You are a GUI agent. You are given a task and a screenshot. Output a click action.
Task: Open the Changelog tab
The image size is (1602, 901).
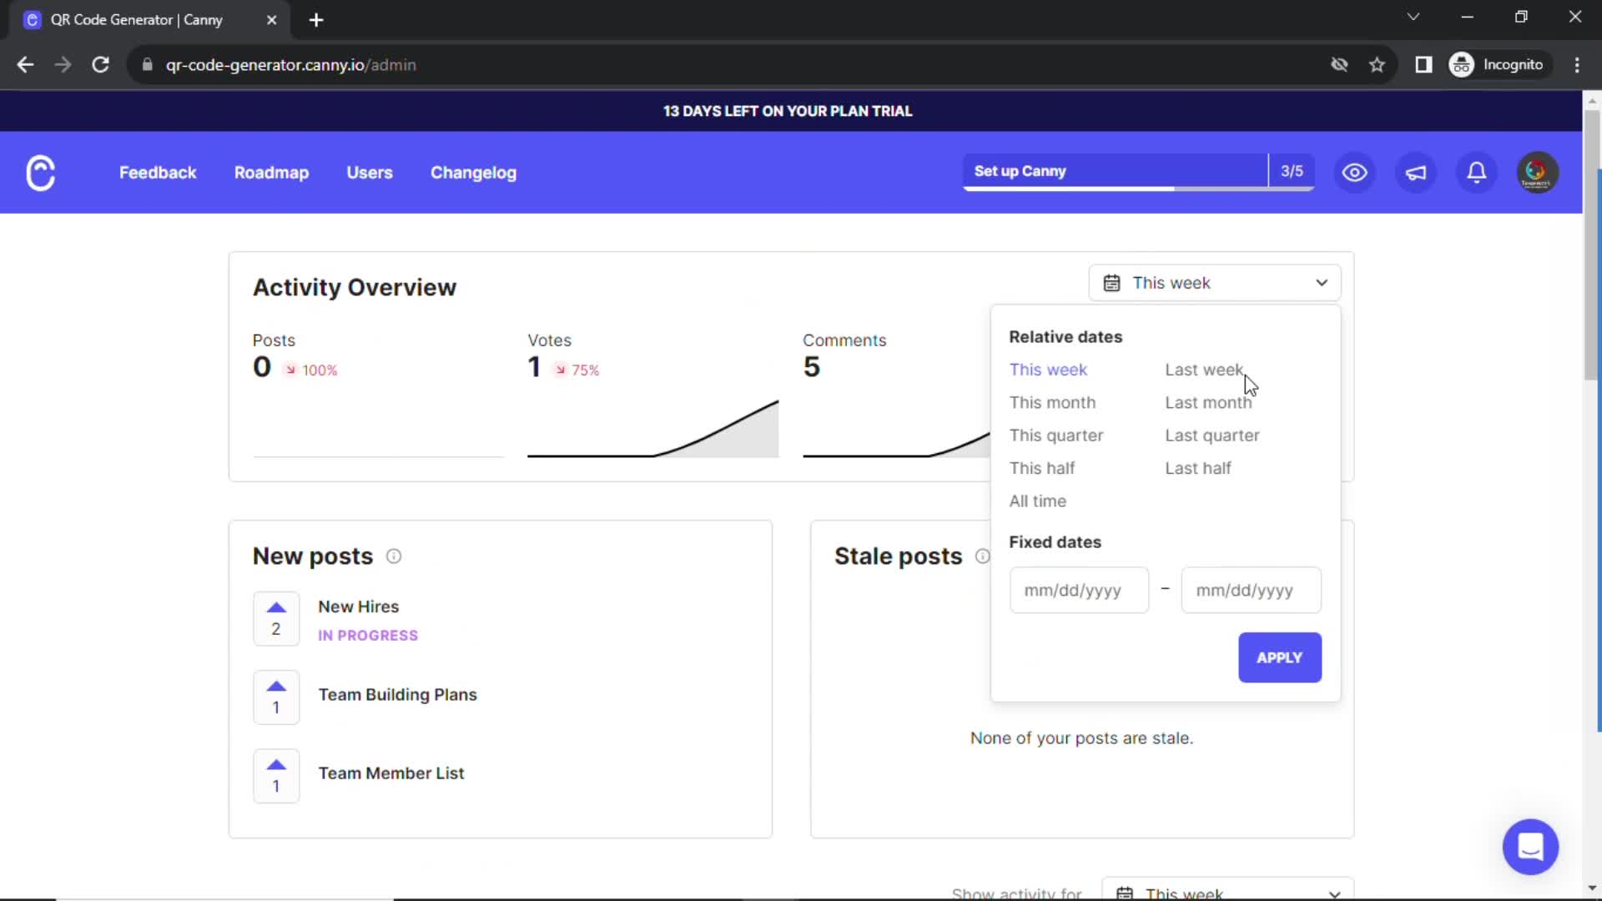473,173
